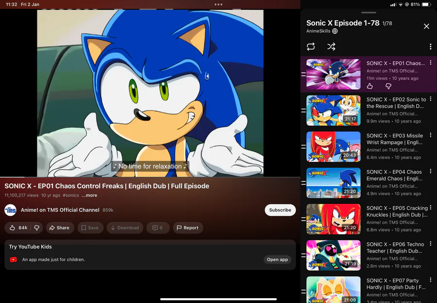Like the video with 84k thumbs up
437x303 pixels.
[x=18, y=227]
